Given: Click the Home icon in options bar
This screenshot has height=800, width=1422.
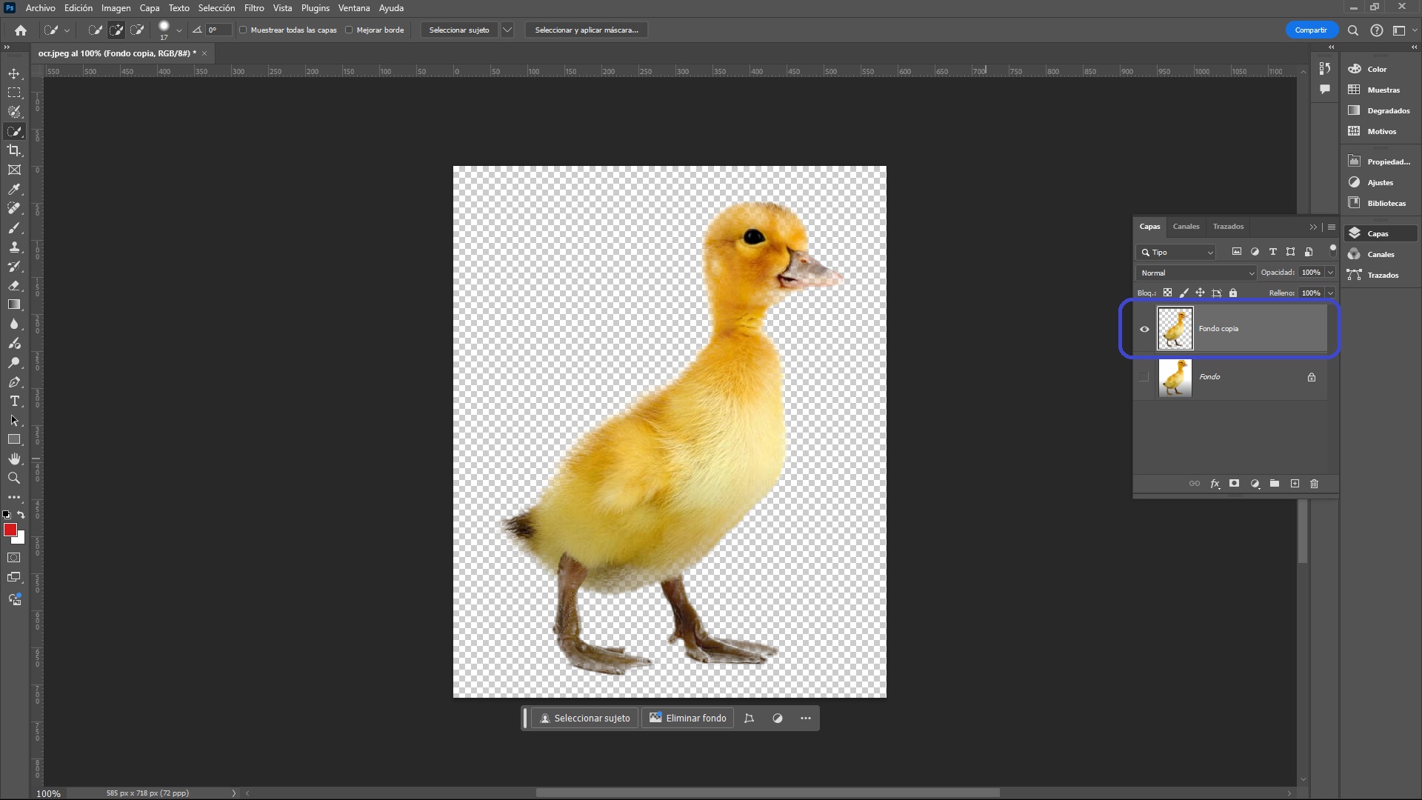Looking at the screenshot, I should [21, 30].
